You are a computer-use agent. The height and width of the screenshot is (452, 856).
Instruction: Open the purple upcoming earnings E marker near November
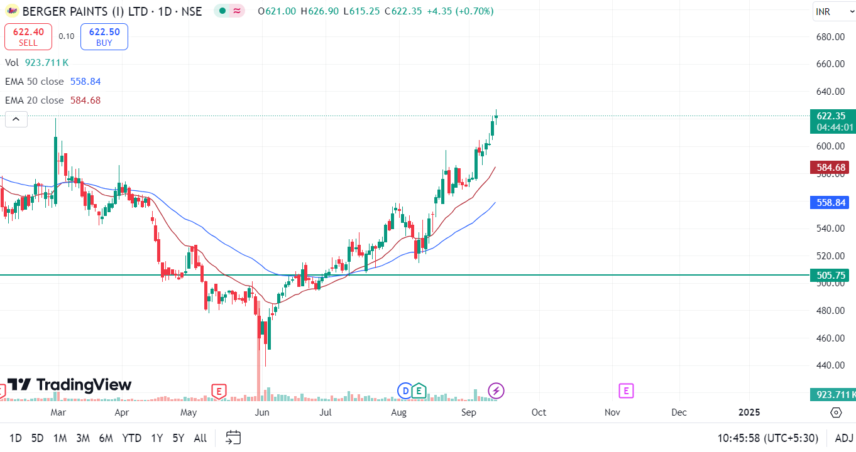click(626, 391)
